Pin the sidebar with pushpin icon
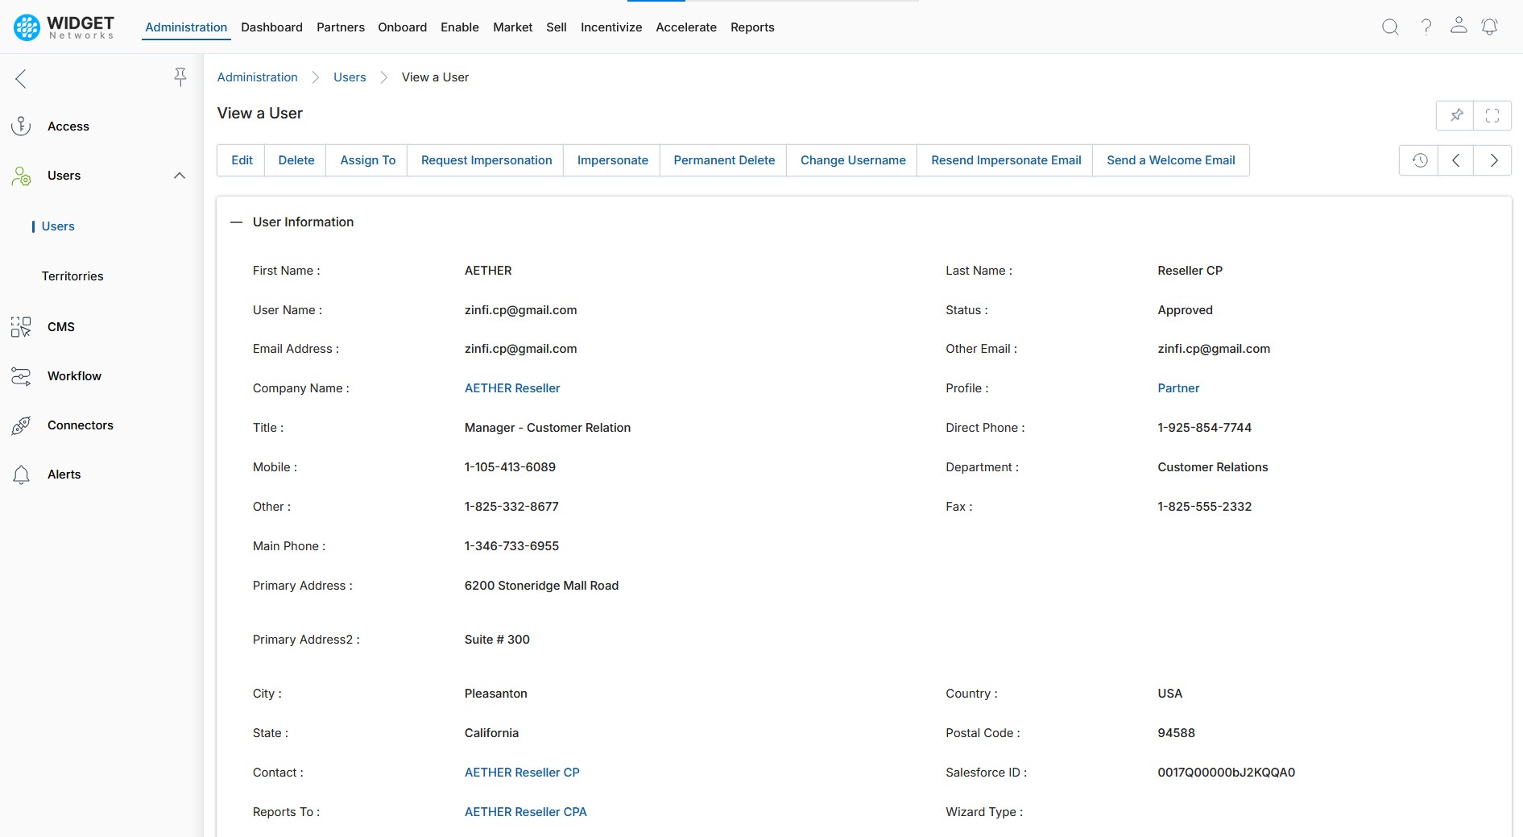Image resolution: width=1523 pixels, height=837 pixels. [180, 77]
